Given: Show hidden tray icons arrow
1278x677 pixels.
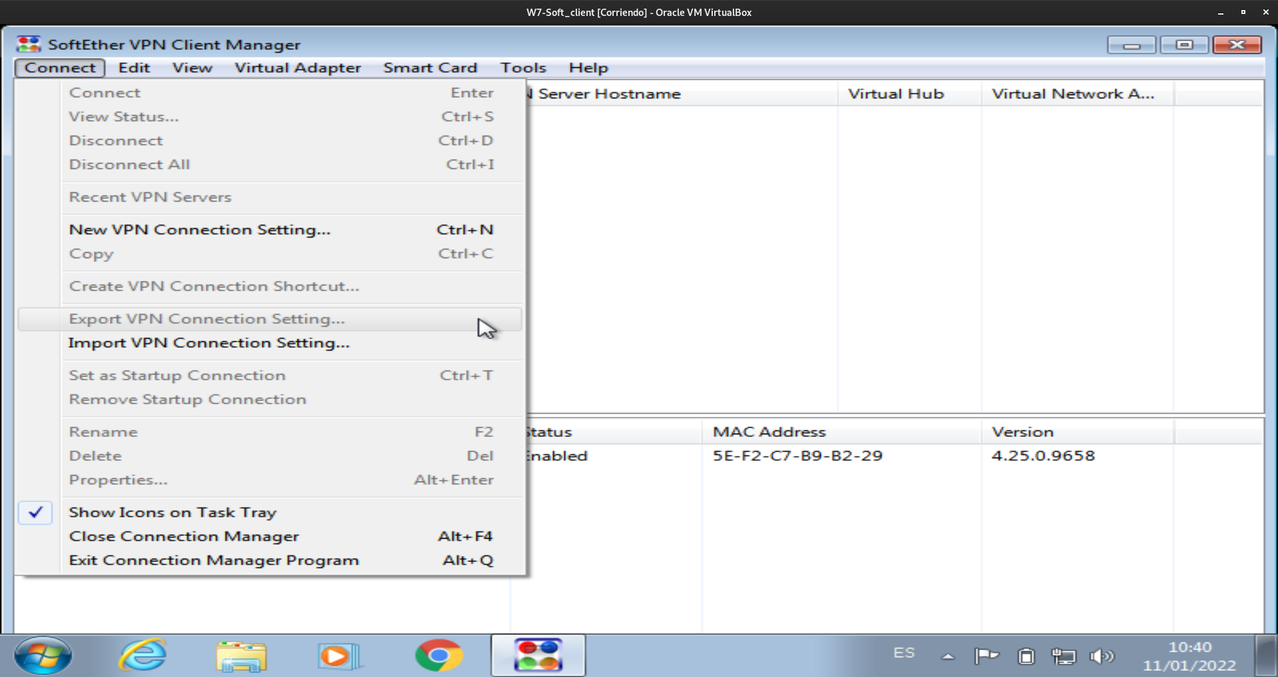Looking at the screenshot, I should tap(948, 656).
